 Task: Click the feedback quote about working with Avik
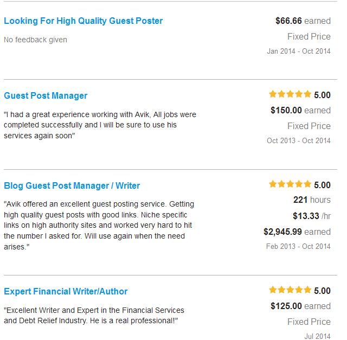tap(100, 125)
